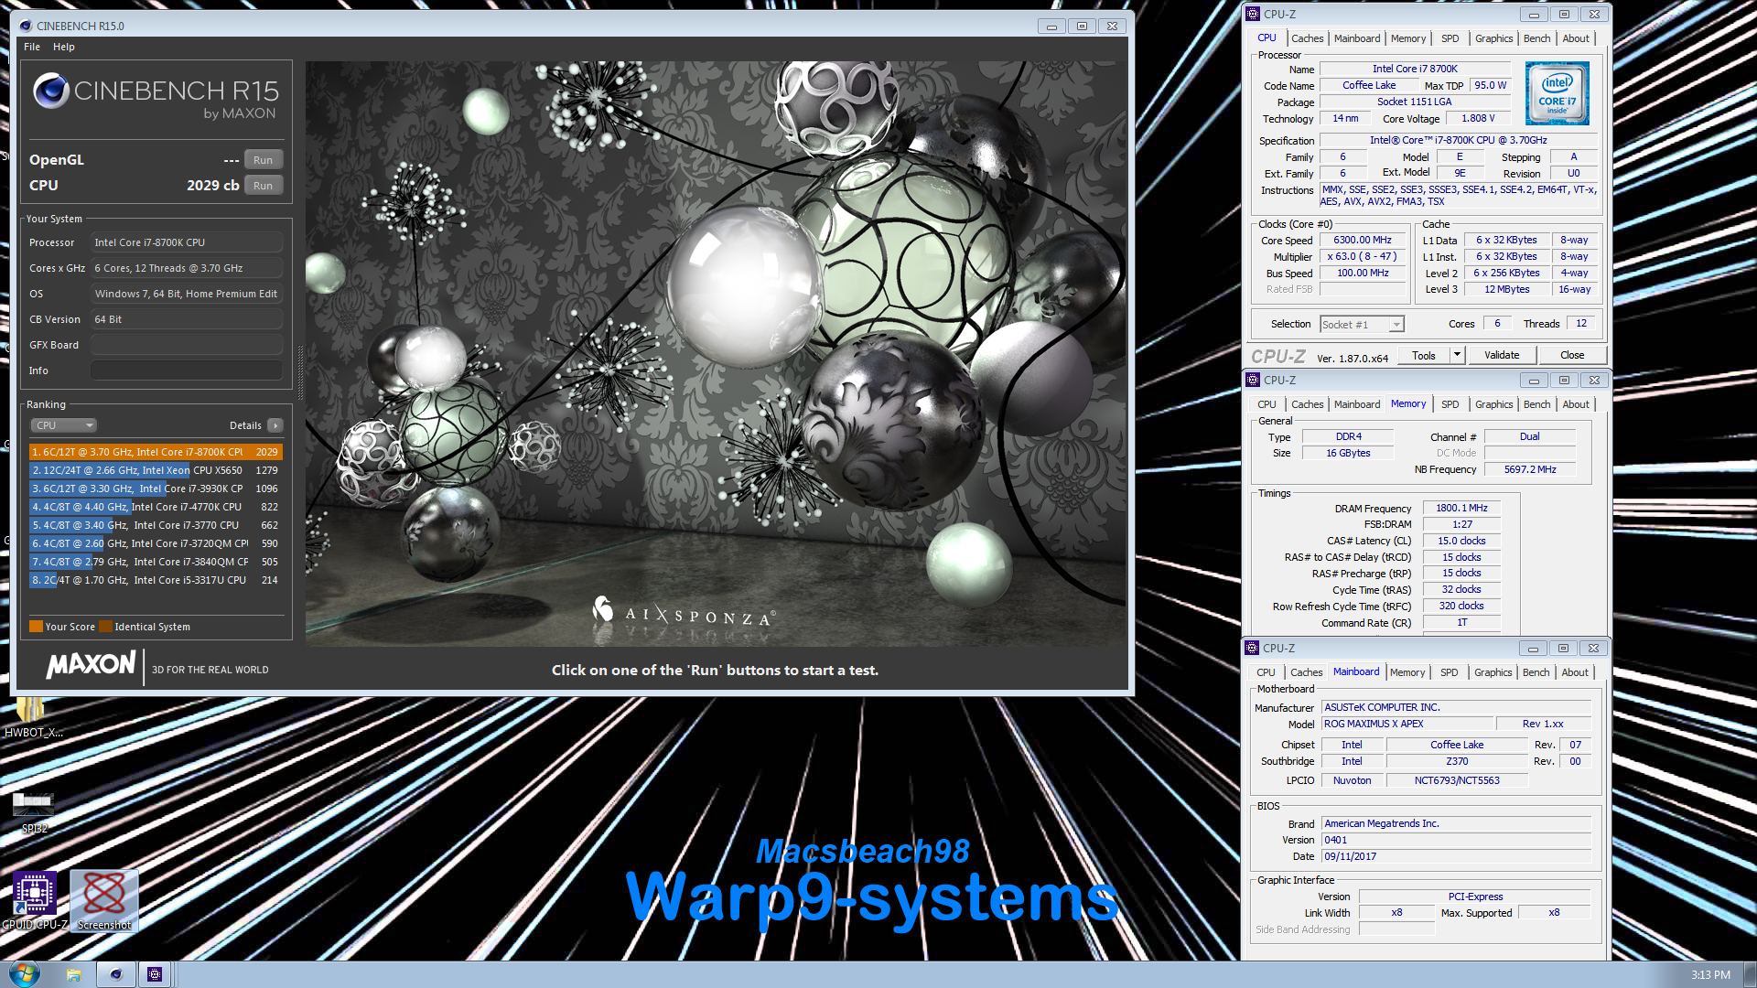The image size is (1757, 988).
Task: Run the CPU benchmark test
Action: click(263, 186)
